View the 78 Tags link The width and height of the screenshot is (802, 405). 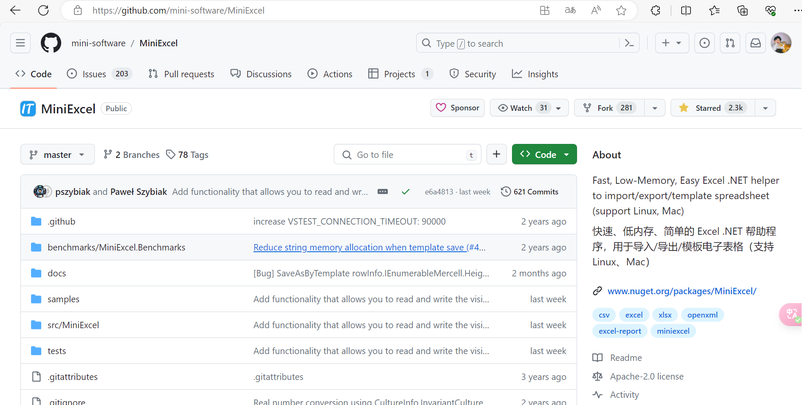tap(187, 155)
